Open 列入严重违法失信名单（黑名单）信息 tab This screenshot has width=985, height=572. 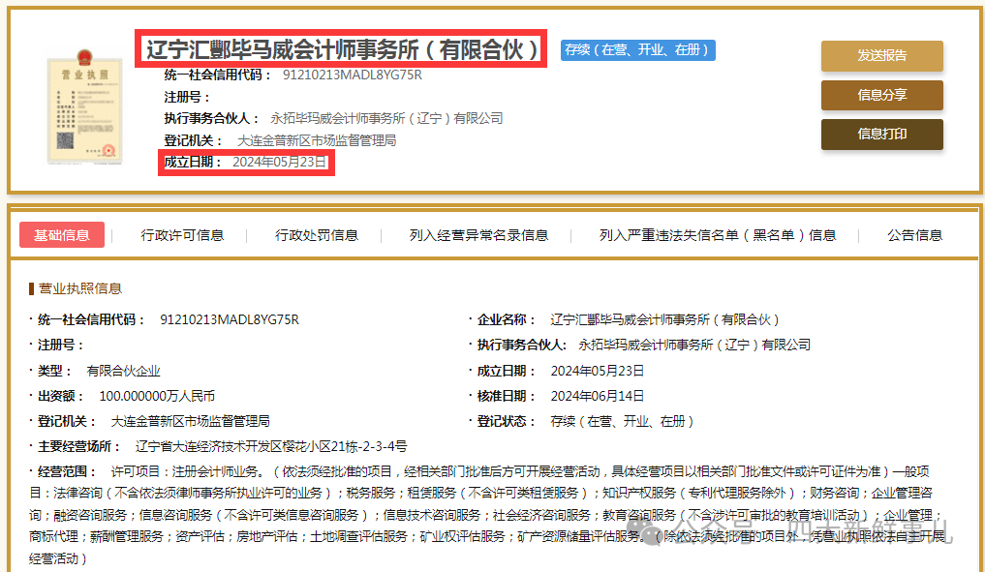(x=718, y=235)
